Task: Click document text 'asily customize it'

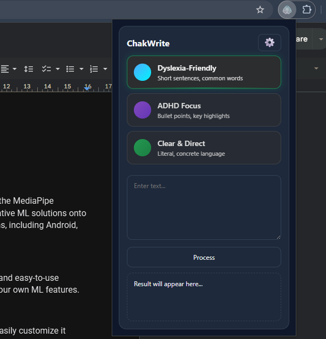Action: 33,331
